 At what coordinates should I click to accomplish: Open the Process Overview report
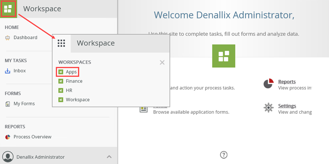(33, 137)
